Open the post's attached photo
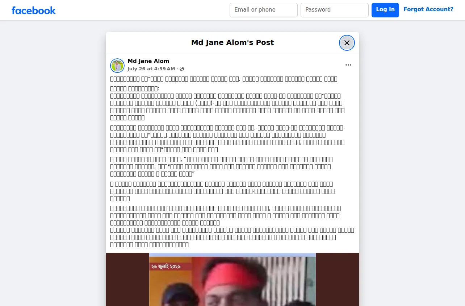The width and height of the screenshot is (465, 306). click(x=232, y=279)
